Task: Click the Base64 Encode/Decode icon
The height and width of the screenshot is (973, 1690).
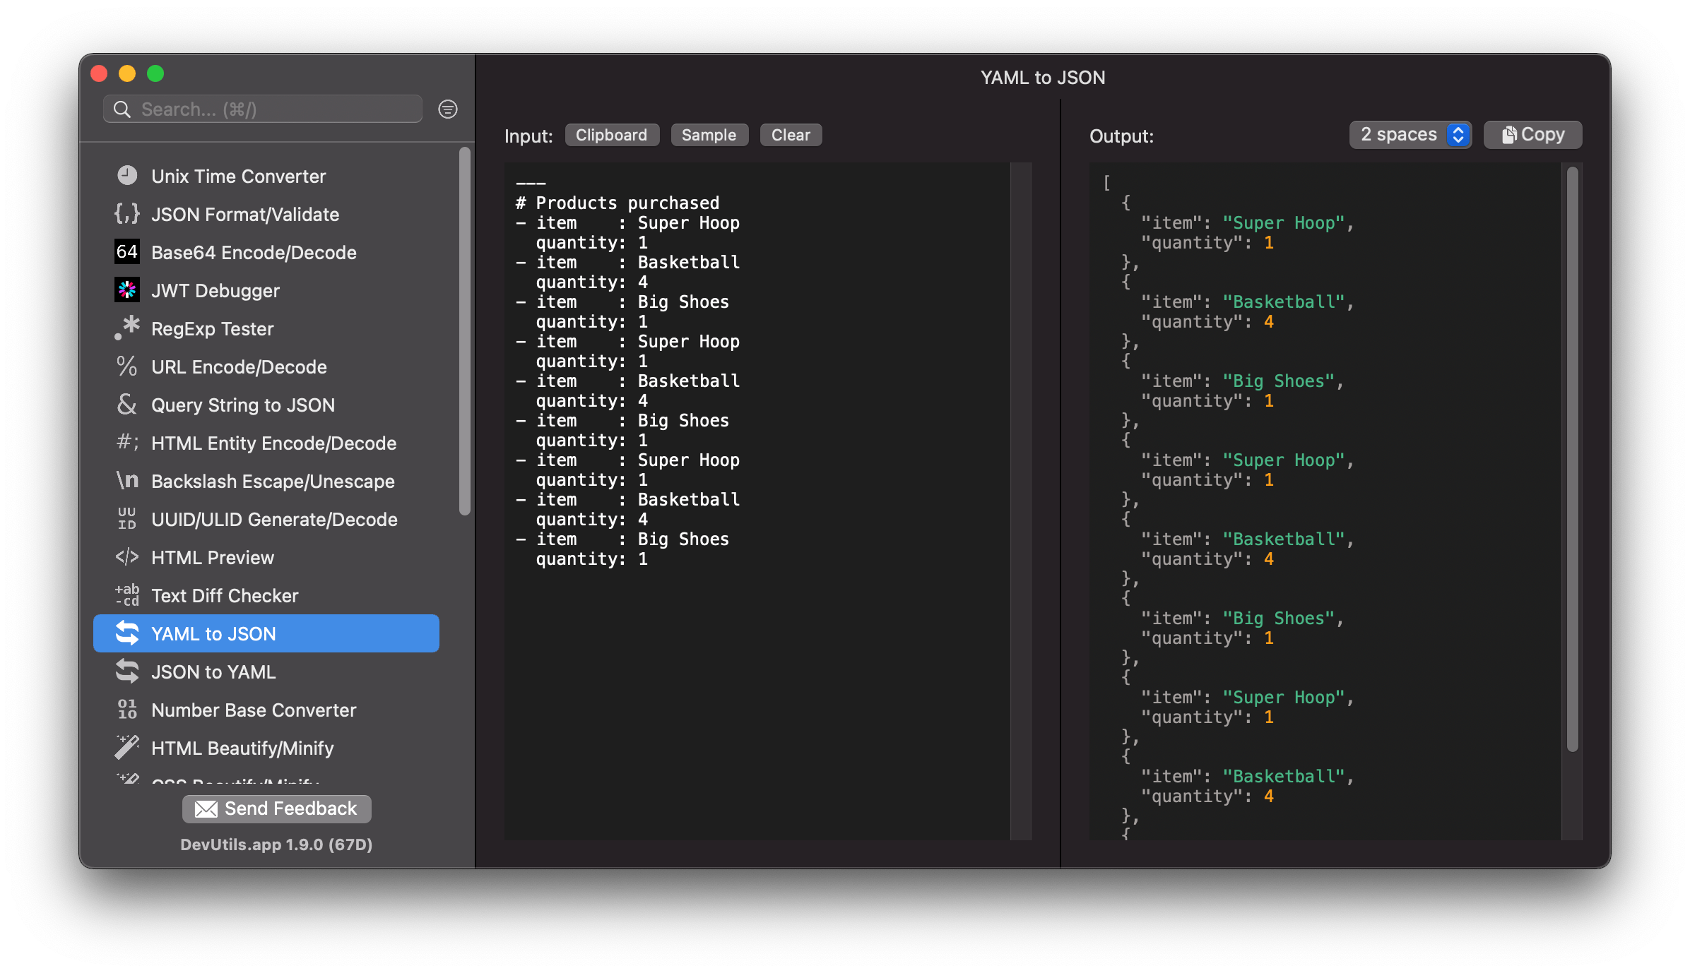Action: tap(128, 253)
